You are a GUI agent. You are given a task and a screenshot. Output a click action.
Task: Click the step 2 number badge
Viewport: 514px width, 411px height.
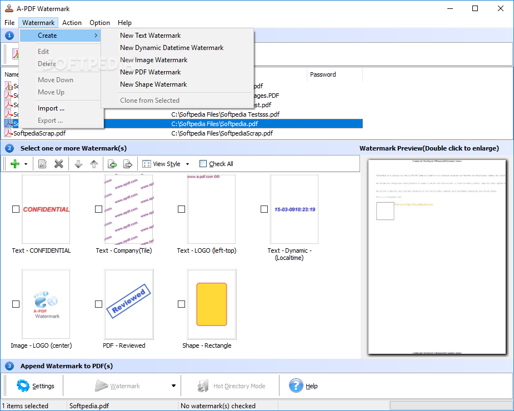tap(9, 148)
